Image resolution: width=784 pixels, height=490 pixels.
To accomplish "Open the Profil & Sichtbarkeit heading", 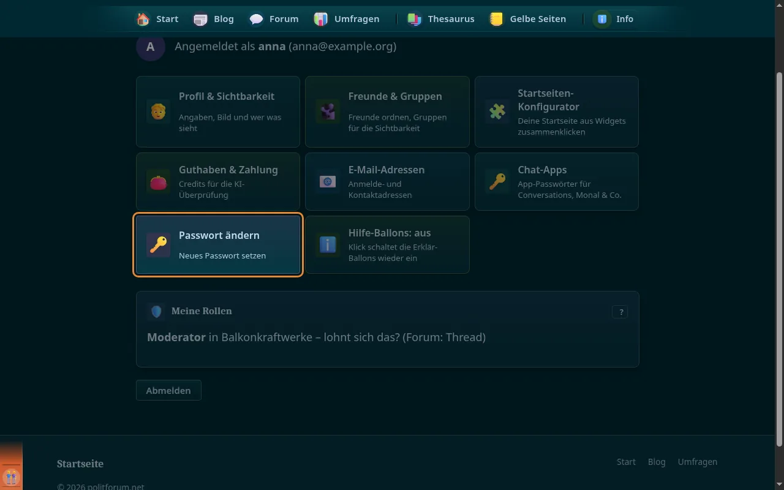I will pyautogui.click(x=227, y=96).
